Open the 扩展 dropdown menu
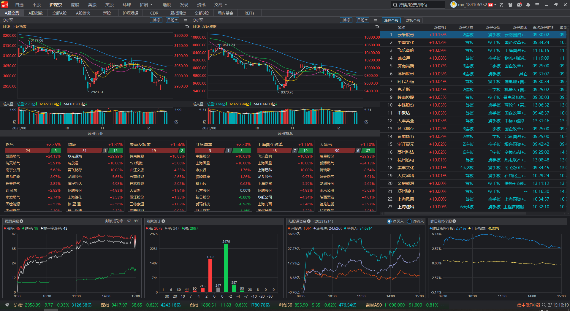Viewport: 570px width, 311px height. pyautogui.click(x=146, y=5)
